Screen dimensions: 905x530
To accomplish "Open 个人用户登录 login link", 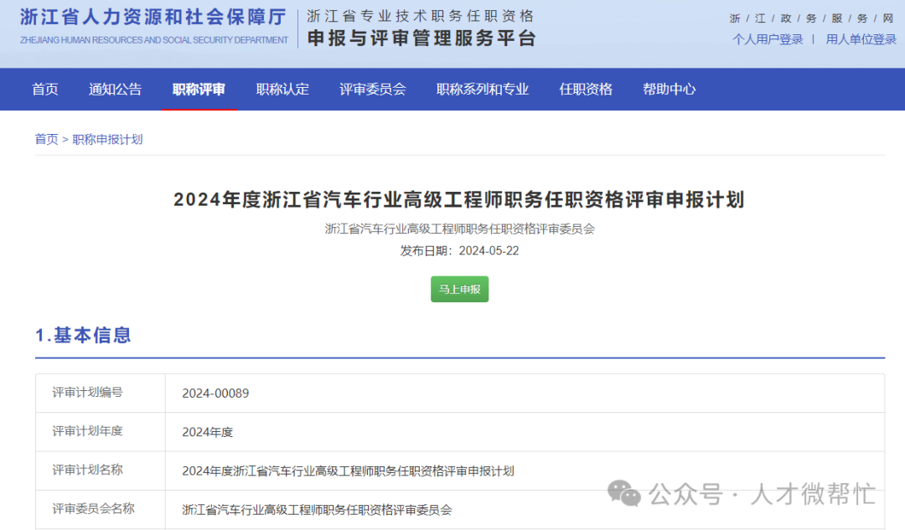I will pyautogui.click(x=768, y=39).
